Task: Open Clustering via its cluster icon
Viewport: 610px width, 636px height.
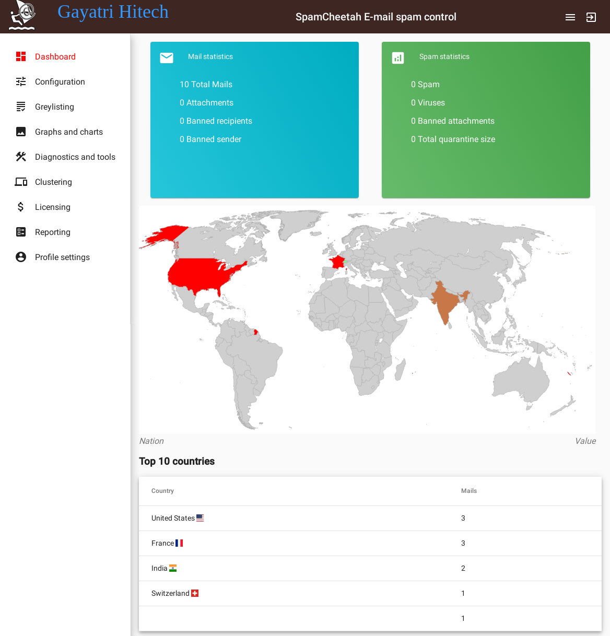Action: [21, 182]
